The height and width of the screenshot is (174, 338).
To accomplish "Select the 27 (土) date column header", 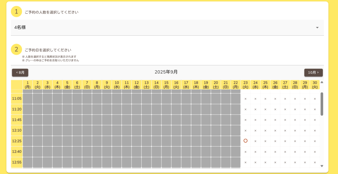I will click(285, 85).
